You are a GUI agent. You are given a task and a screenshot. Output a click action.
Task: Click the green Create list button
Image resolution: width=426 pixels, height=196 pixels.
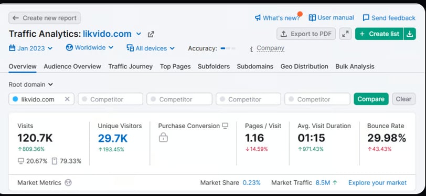coord(379,34)
